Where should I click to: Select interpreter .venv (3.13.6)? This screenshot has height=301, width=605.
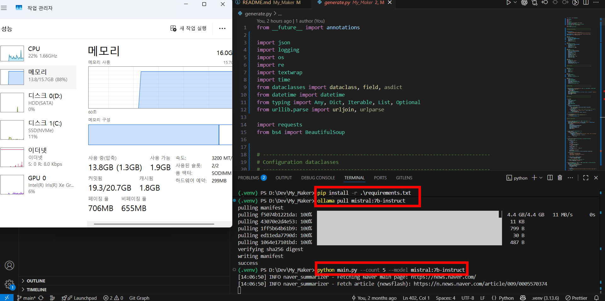coord(545,298)
